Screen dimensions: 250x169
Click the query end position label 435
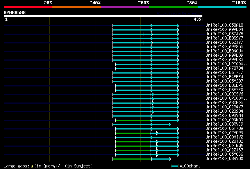198,19
